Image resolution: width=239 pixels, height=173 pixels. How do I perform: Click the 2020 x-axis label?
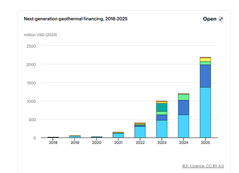97,142
